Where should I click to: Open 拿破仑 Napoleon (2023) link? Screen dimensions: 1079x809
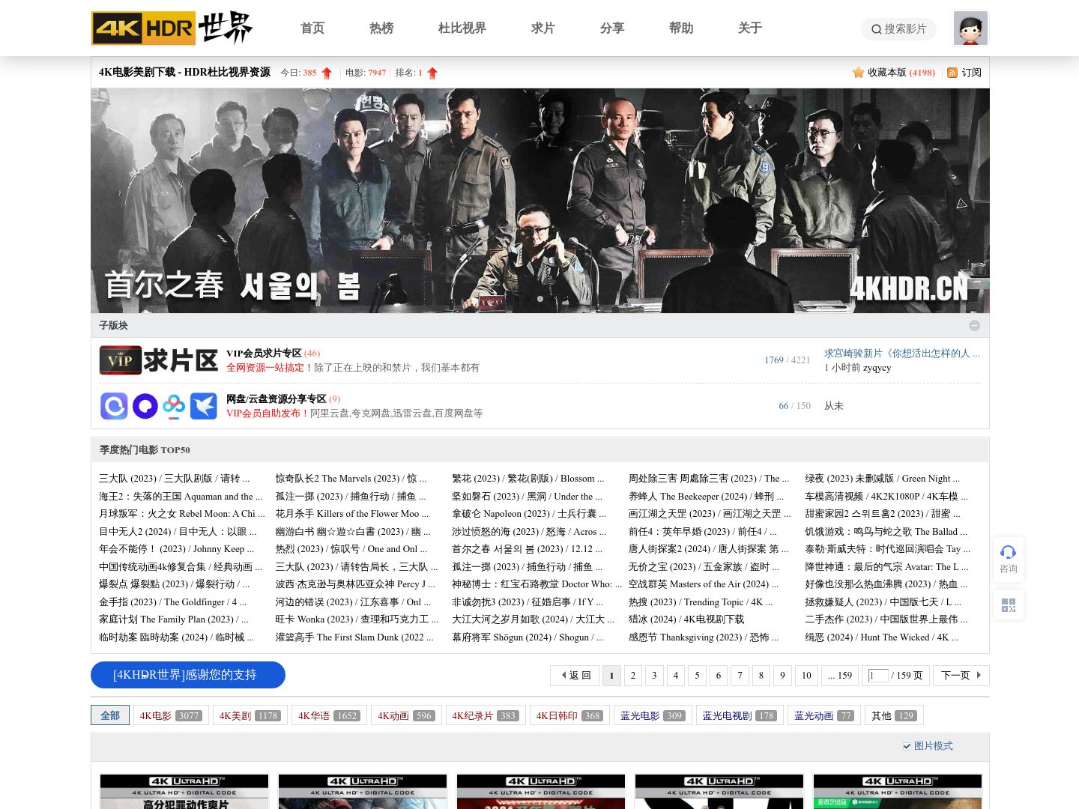[x=529, y=514]
